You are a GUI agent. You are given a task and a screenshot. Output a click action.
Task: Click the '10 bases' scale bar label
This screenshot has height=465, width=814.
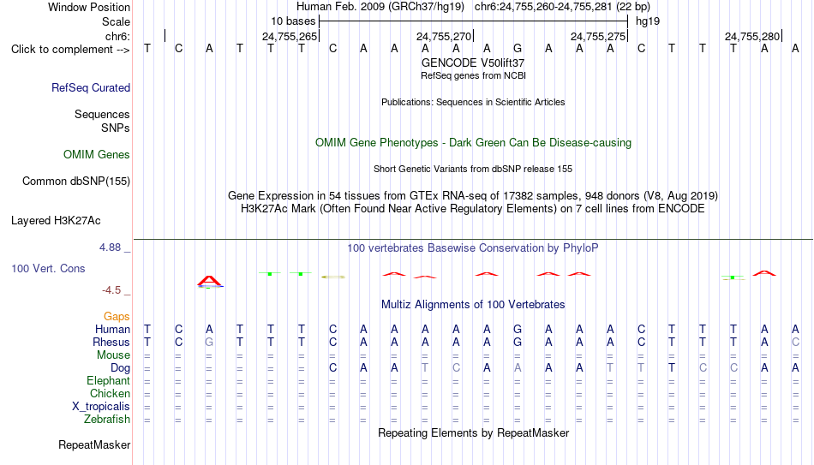point(293,21)
